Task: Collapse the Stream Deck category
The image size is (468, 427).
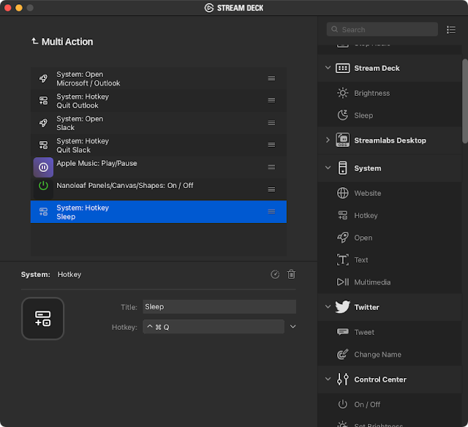Action: pyautogui.click(x=328, y=68)
